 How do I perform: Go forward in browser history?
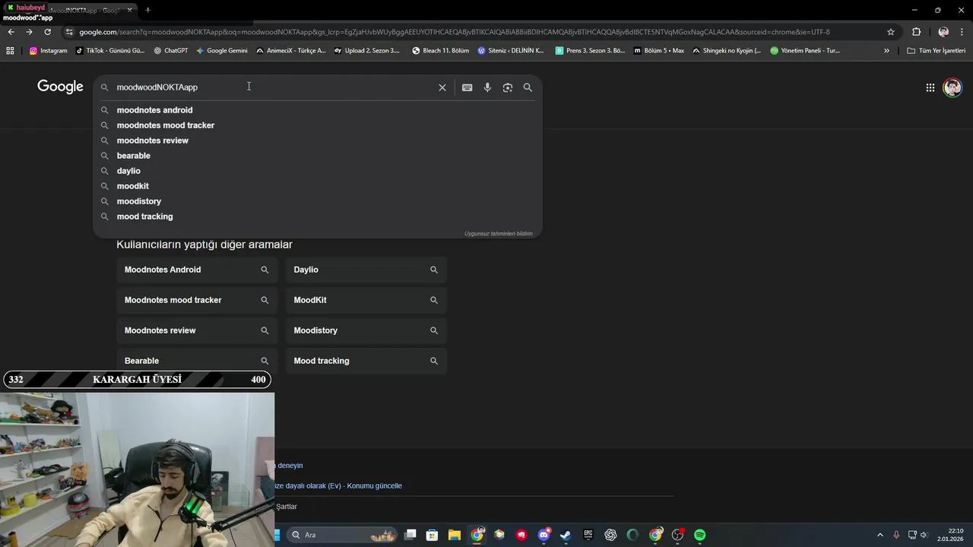[x=29, y=32]
